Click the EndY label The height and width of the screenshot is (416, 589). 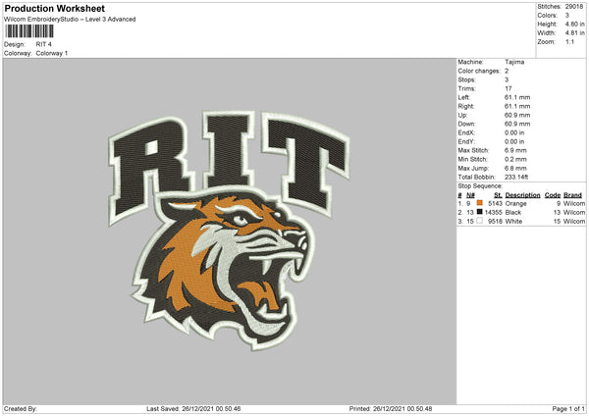click(466, 141)
